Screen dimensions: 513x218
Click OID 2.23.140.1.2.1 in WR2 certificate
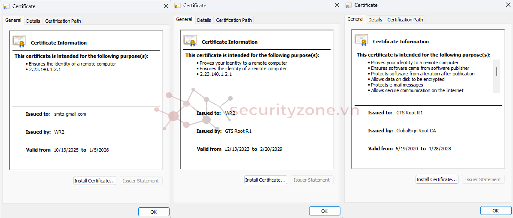pos(214,74)
